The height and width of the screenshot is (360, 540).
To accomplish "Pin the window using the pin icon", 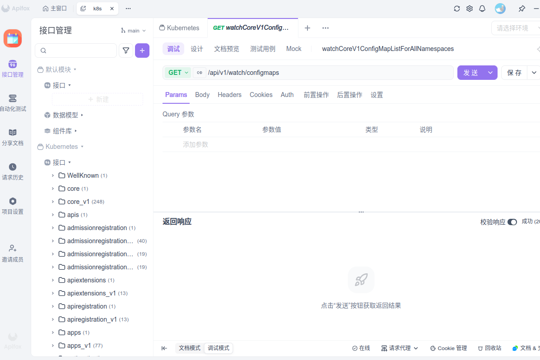I will click(x=521, y=8).
